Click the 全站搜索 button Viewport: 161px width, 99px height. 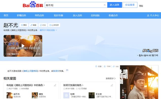(x=130, y=5)
